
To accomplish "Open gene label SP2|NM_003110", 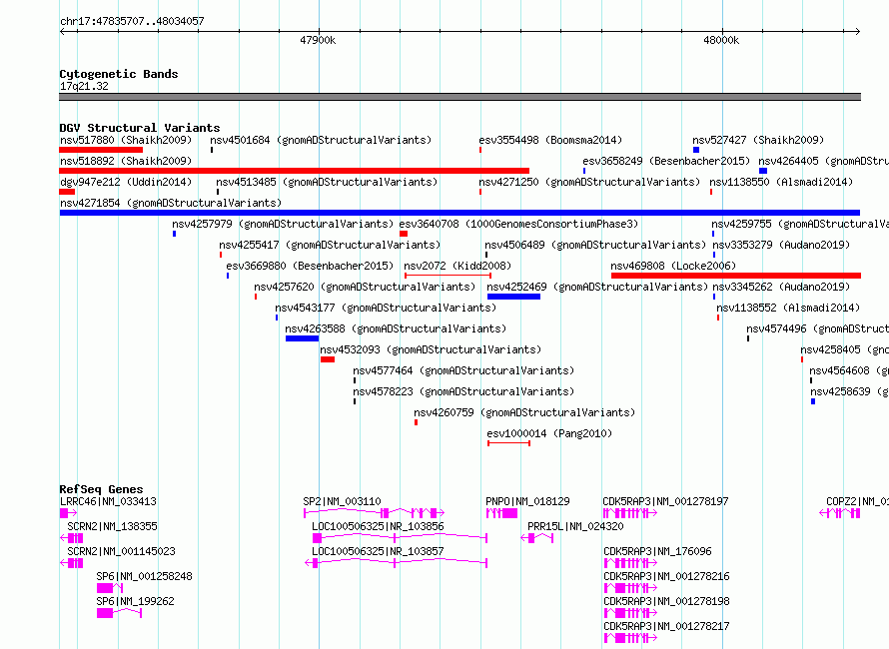I will [x=342, y=501].
